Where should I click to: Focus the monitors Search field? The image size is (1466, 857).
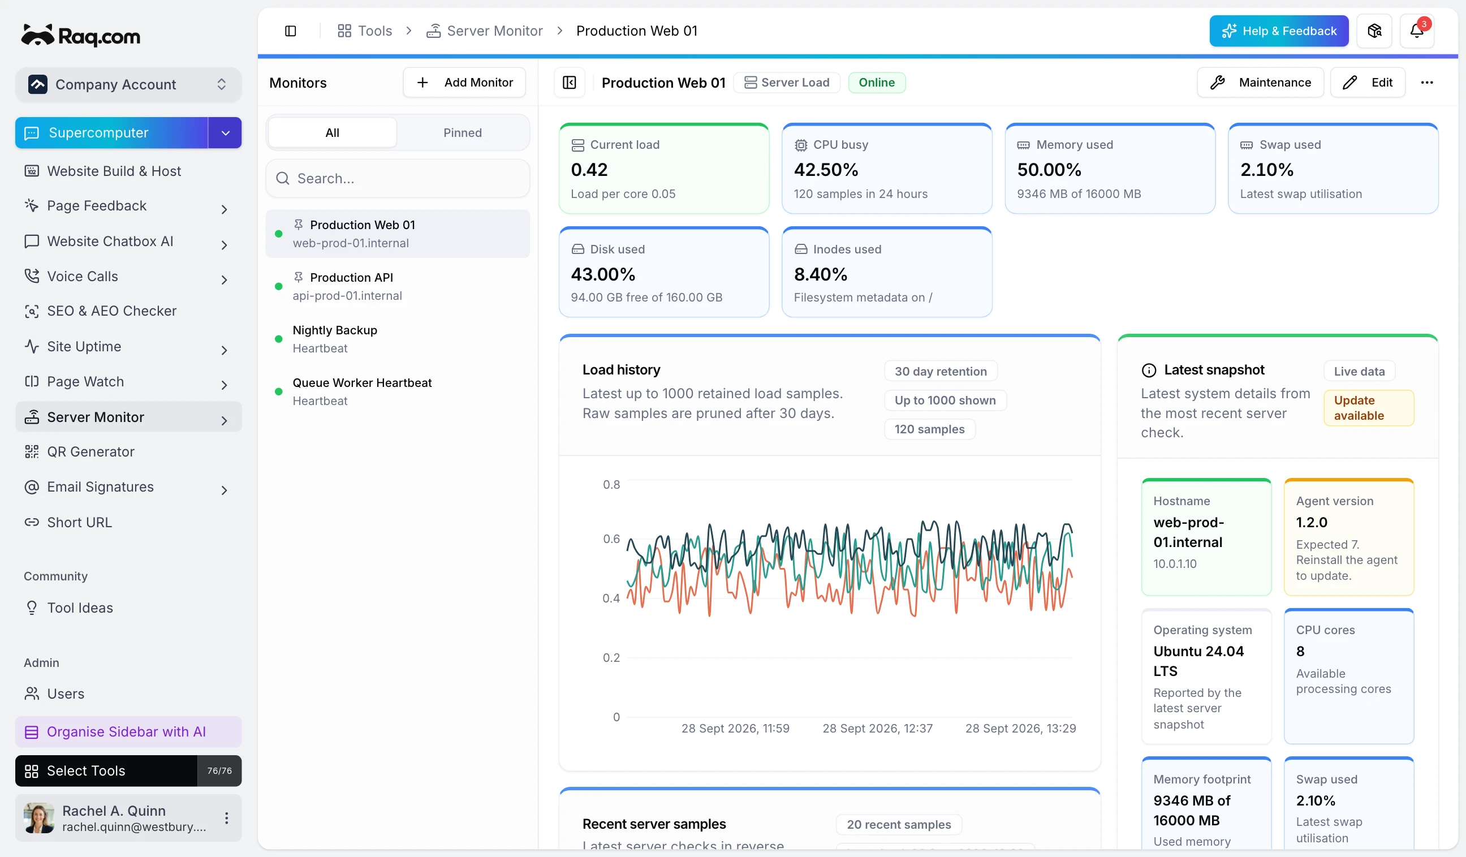click(x=398, y=179)
